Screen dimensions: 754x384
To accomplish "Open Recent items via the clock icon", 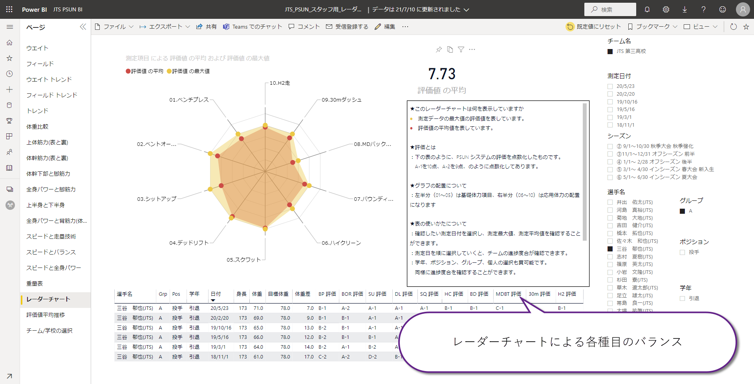I will coord(9,74).
